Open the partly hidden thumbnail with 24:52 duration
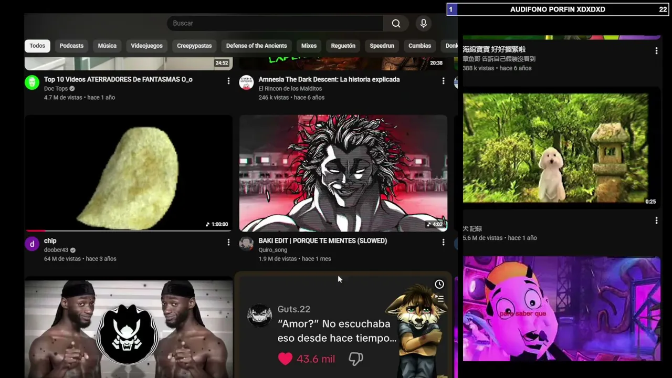 [x=129, y=64]
